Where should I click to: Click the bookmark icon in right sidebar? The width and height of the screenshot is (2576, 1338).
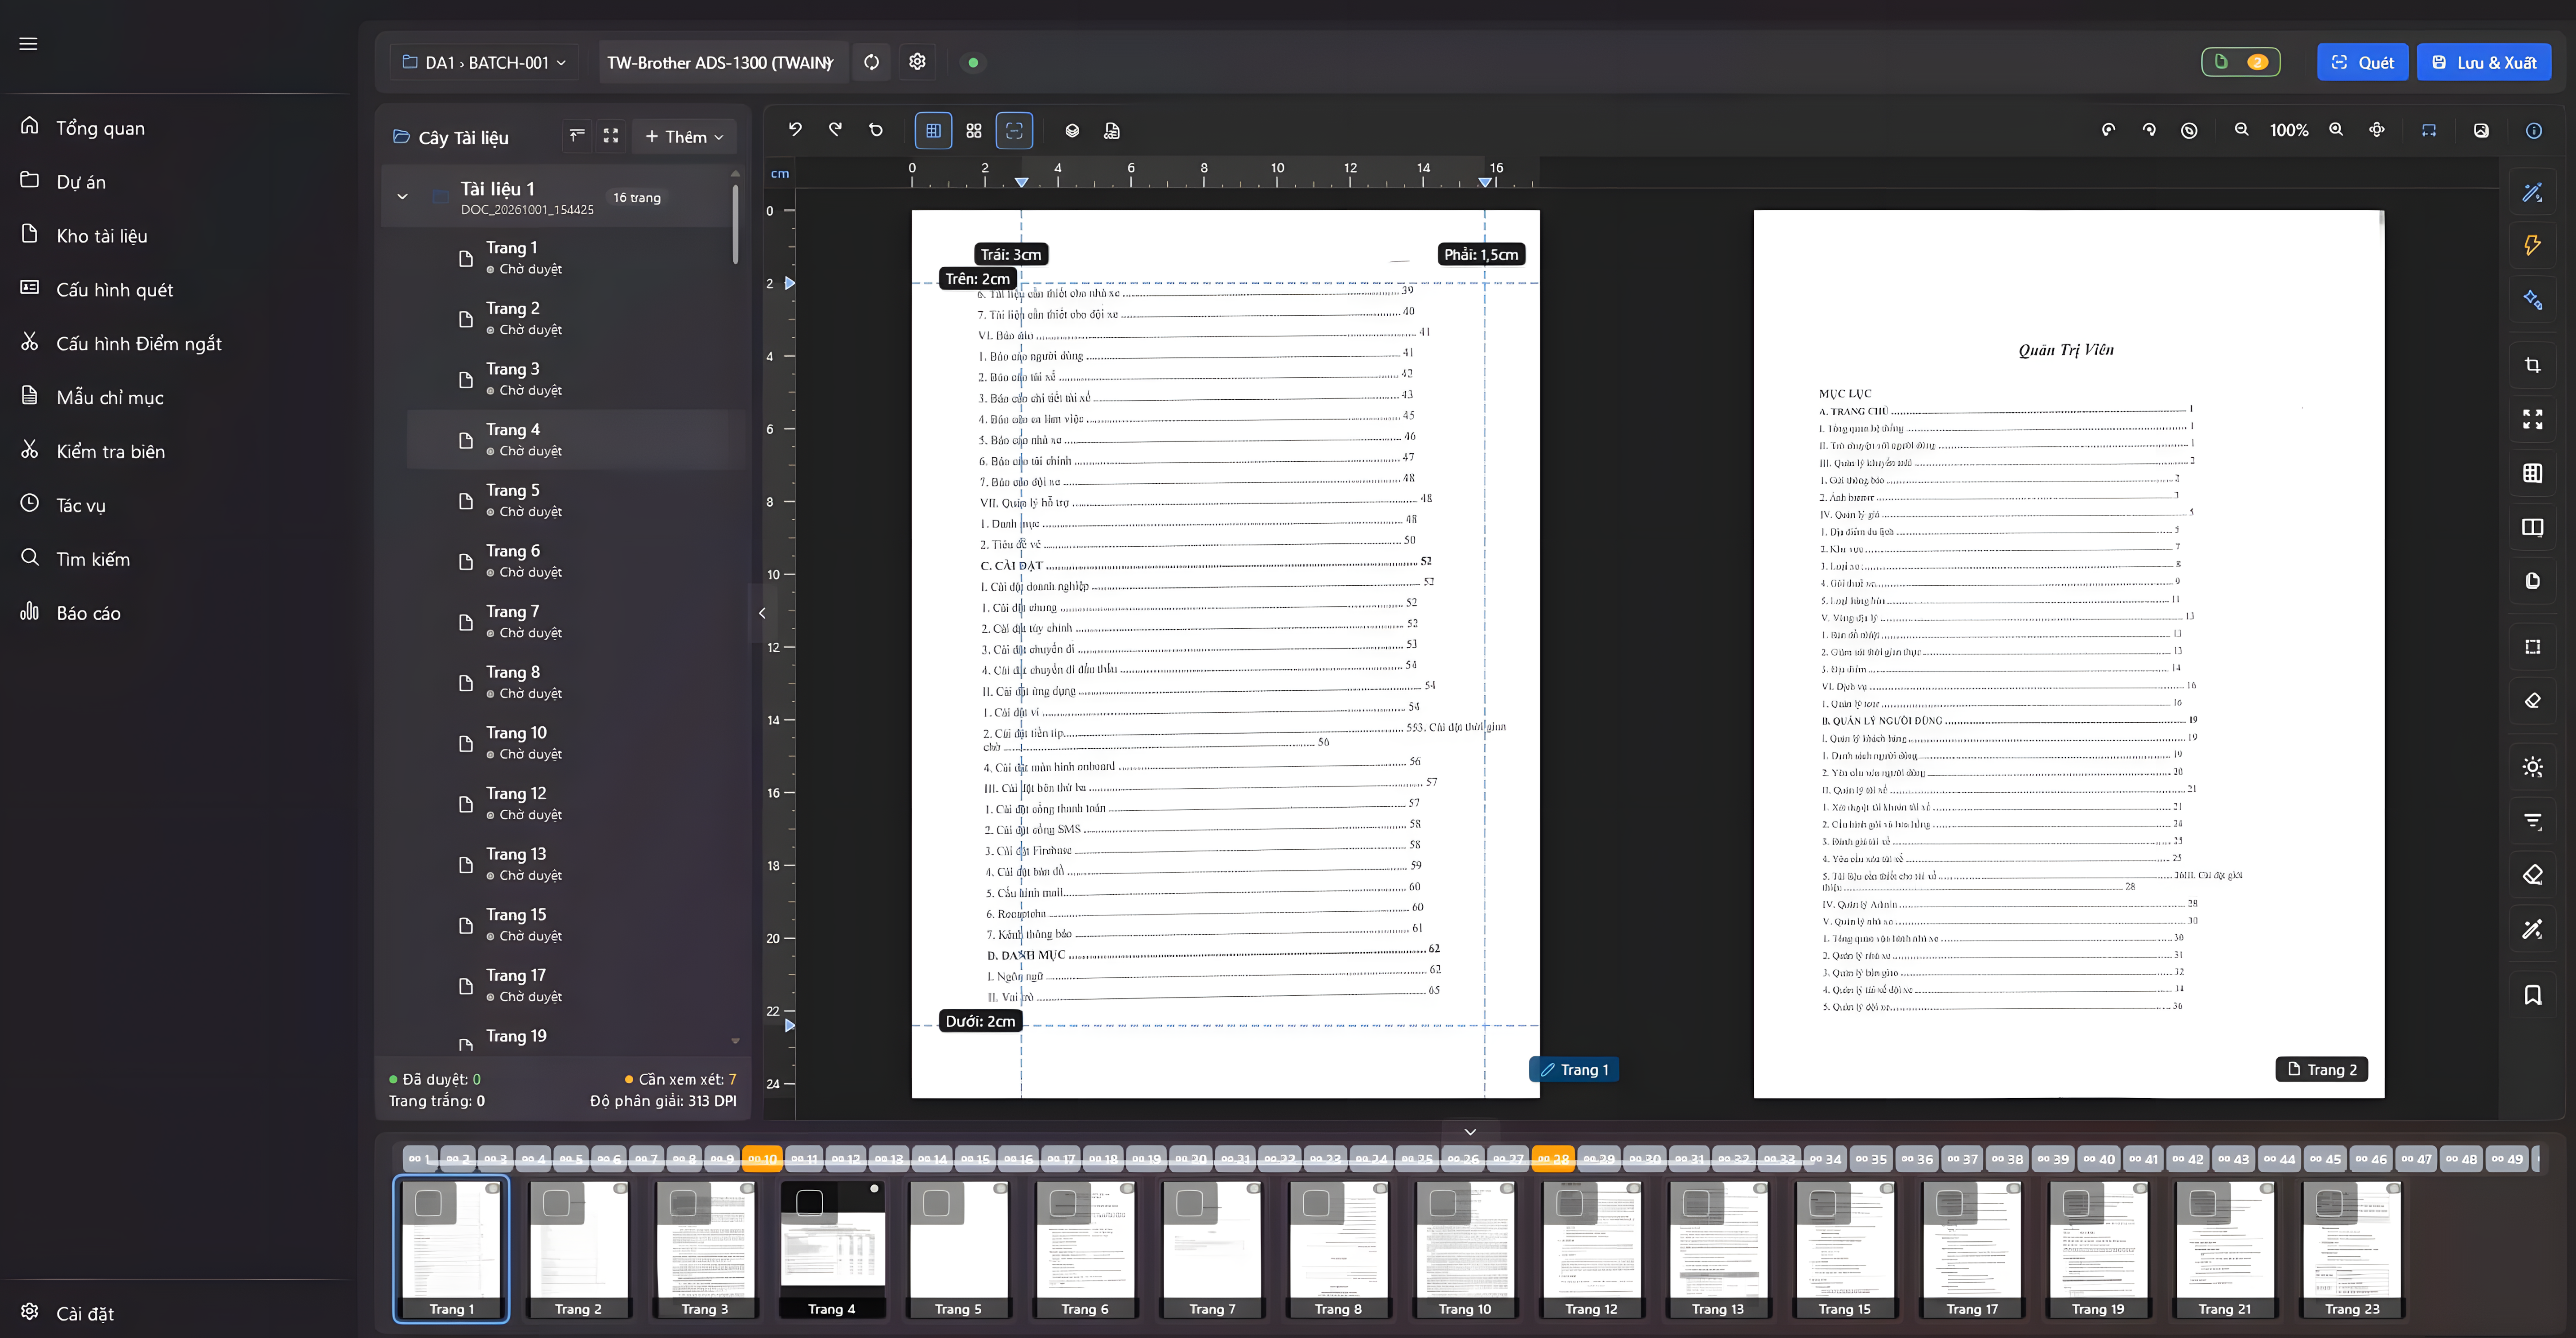[x=2533, y=995]
